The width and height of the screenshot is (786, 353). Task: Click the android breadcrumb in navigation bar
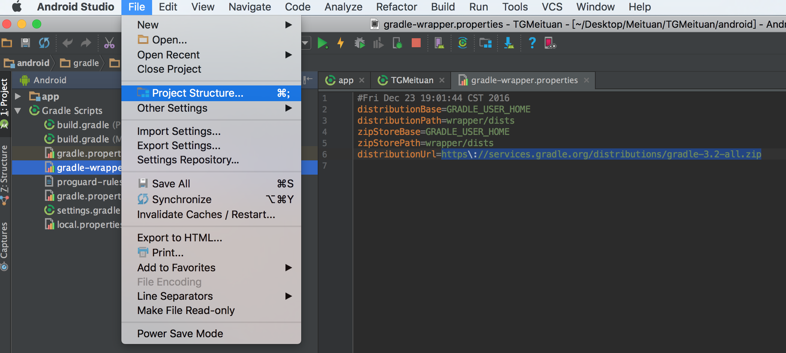tap(27, 63)
